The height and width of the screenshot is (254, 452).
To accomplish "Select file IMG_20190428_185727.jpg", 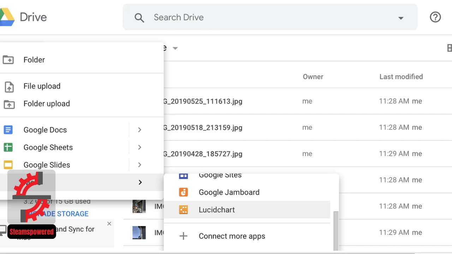I will (x=202, y=154).
